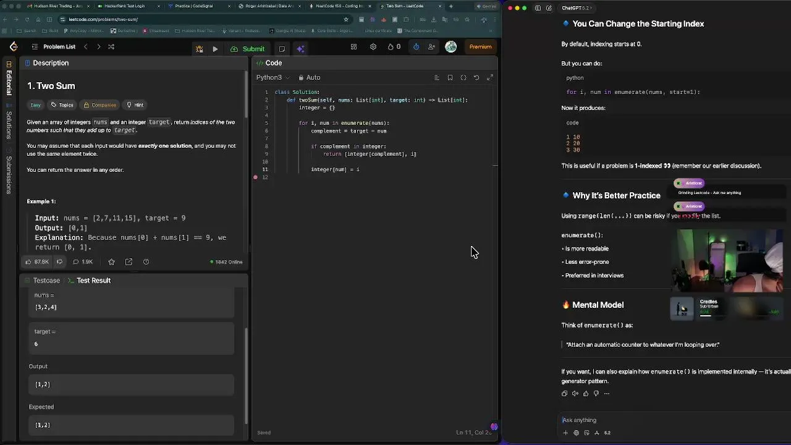The image size is (791, 445).
Task: Open the profile avatar menu
Action: (x=451, y=47)
